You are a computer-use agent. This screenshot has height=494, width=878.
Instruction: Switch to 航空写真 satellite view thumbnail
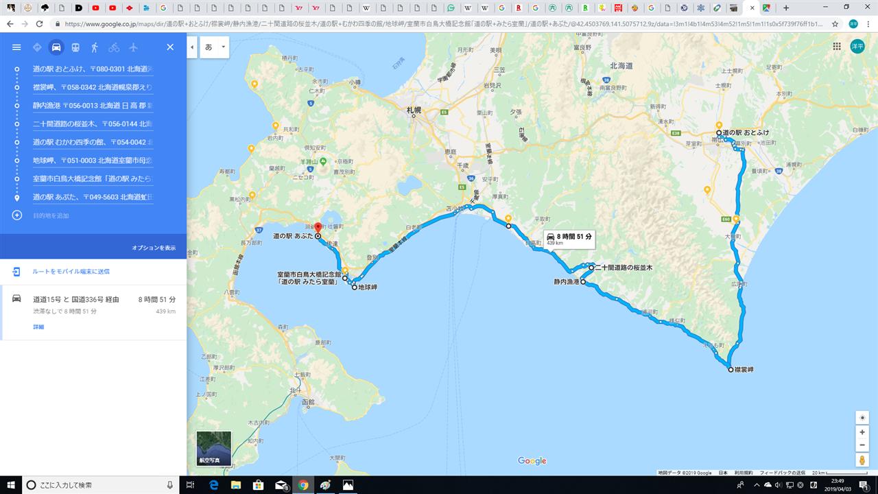point(214,449)
